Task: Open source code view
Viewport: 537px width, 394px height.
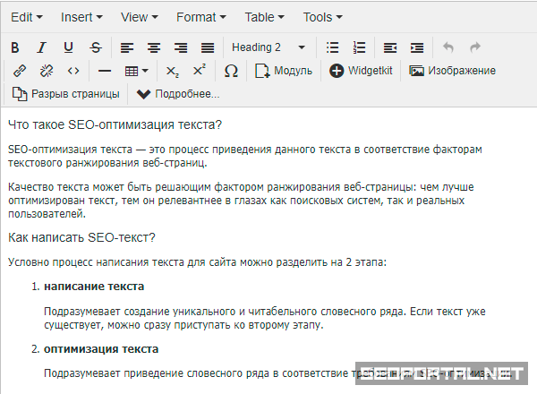Action: pos(73,71)
